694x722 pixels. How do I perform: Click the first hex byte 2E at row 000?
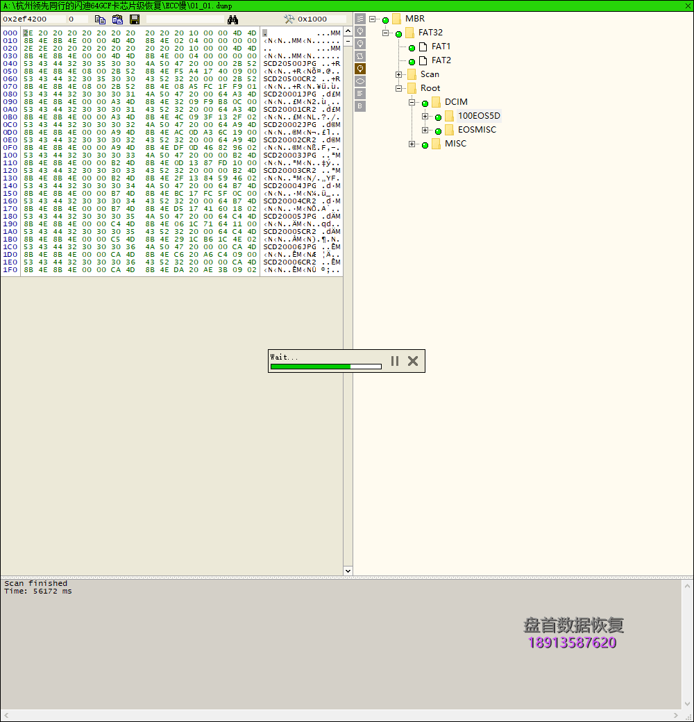tap(28, 33)
